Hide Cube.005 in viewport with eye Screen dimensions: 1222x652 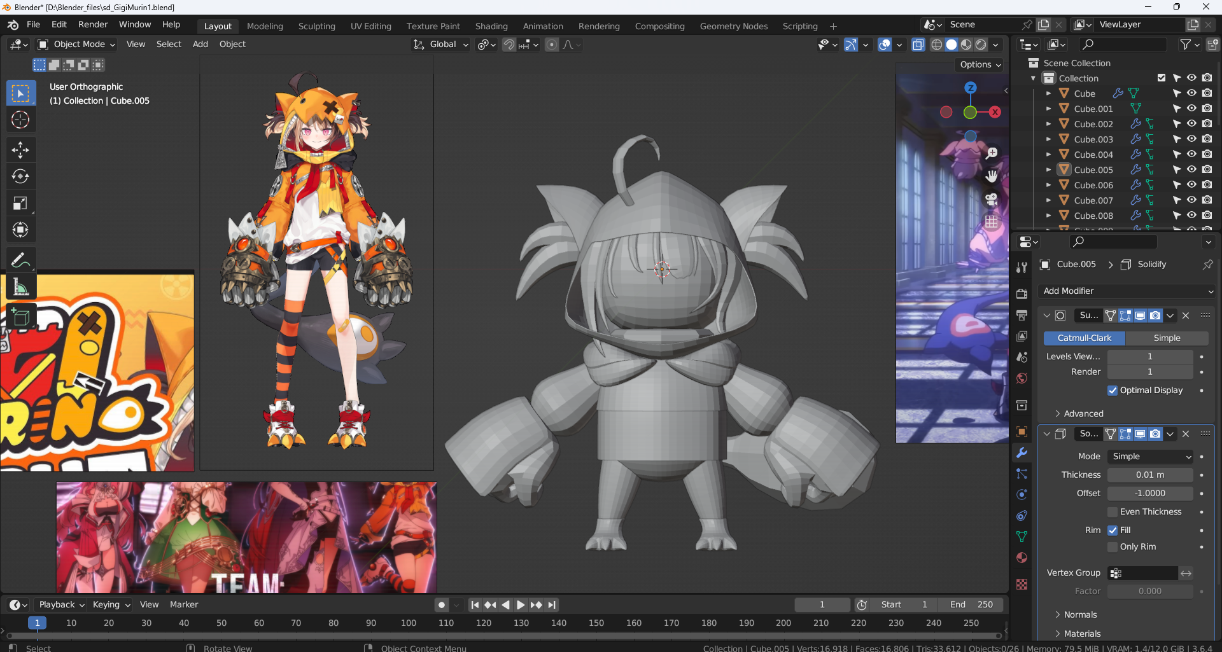coord(1191,170)
